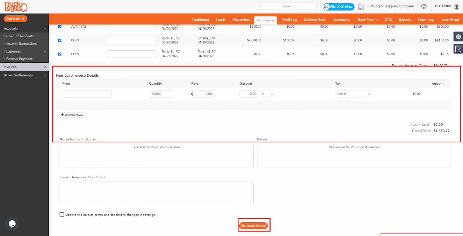Open the right-side document widget icon
463x236 pixels.
458,49
